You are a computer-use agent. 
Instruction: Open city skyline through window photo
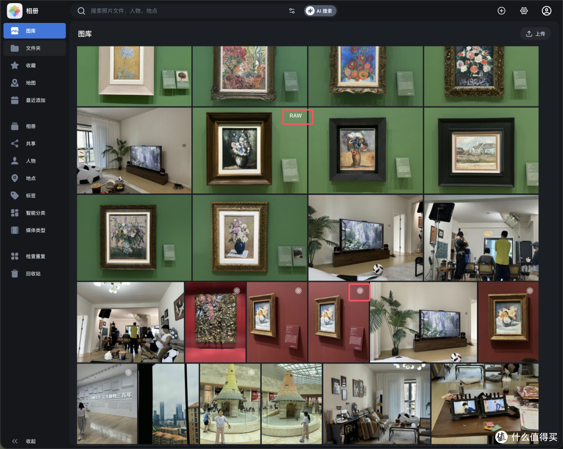pos(168,404)
